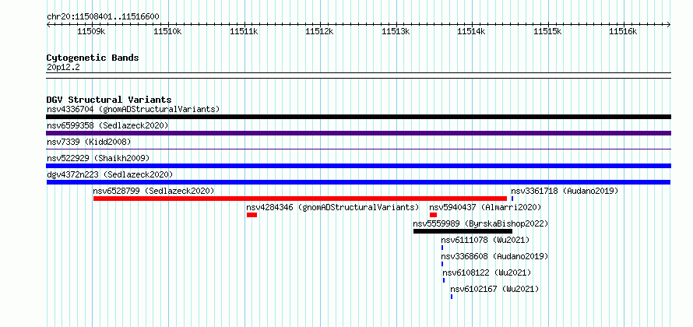Open the nsv6599358 (Sedlazeck2020) label
693x327 pixels.
(x=107, y=125)
